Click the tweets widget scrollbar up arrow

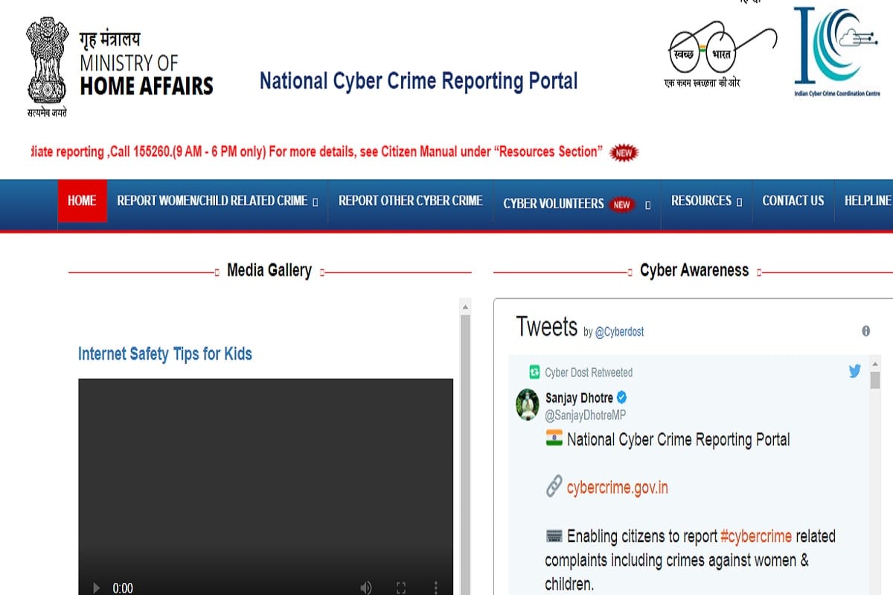[875, 362]
